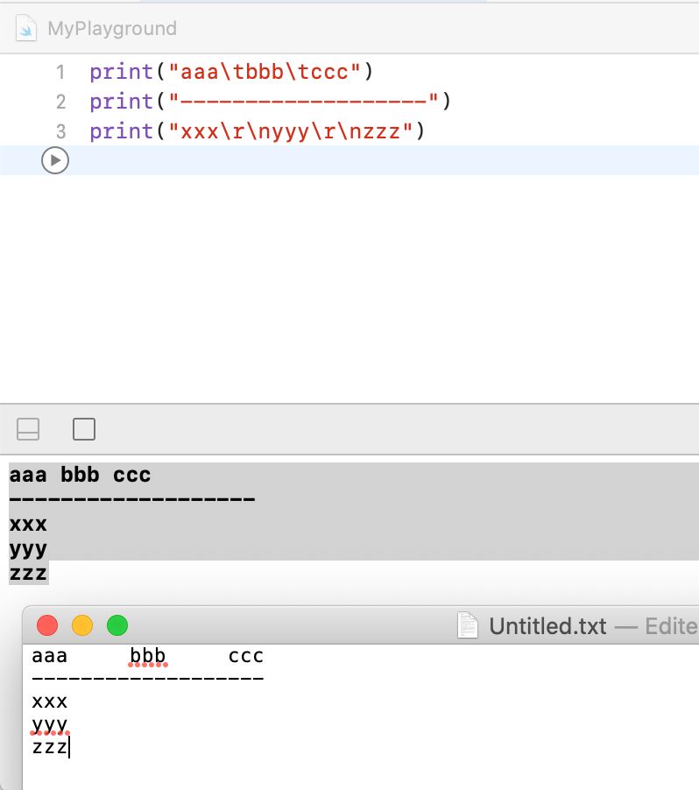Click the underlined word yyy in TextEdit

tap(49, 724)
